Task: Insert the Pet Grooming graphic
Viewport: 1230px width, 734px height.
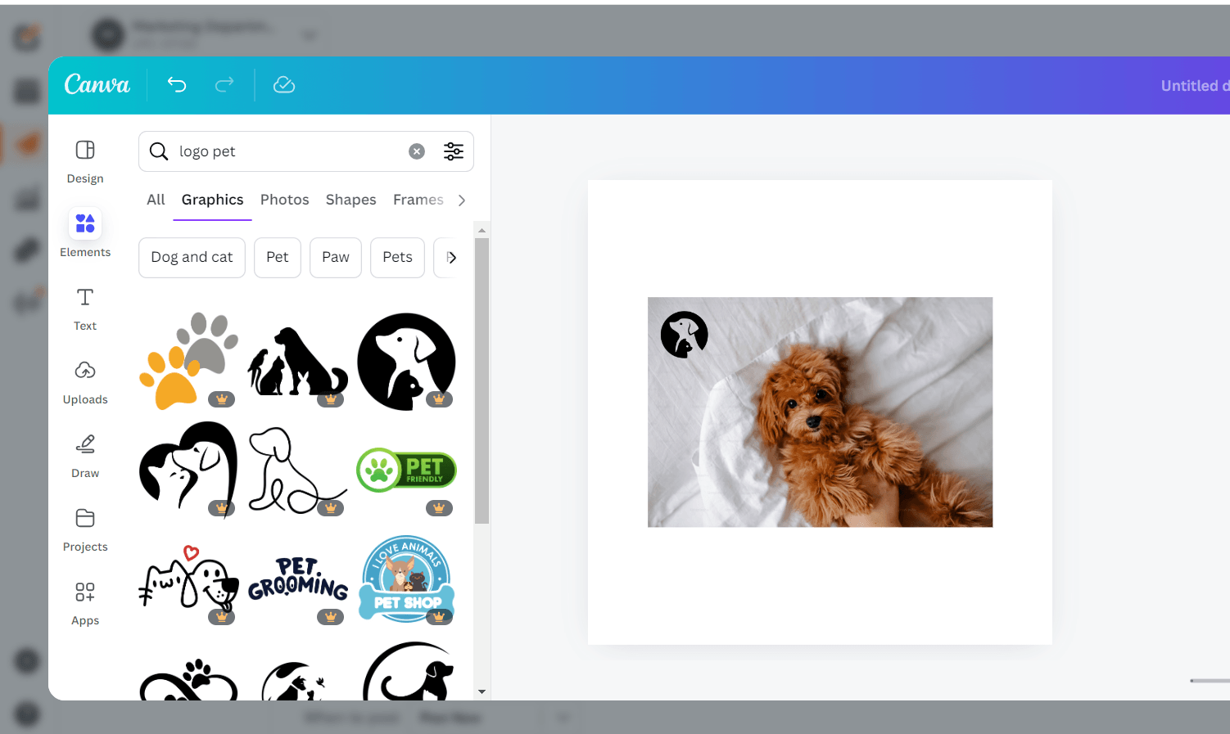Action: point(297,579)
